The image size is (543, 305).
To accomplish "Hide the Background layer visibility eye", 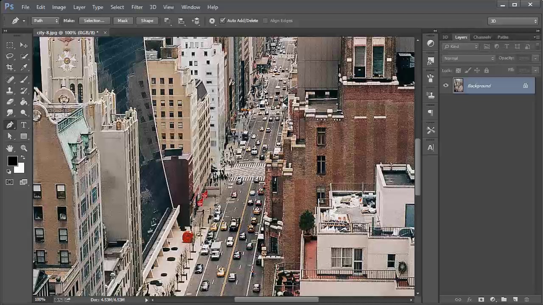I will 446,86.
